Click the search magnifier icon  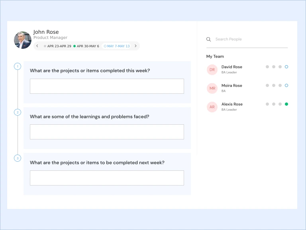click(x=208, y=39)
